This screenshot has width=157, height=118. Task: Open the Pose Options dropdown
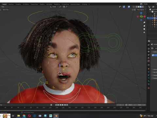tap(141, 10)
